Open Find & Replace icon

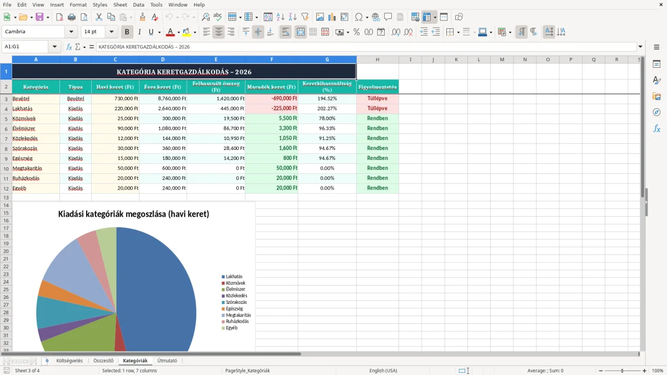point(206,17)
